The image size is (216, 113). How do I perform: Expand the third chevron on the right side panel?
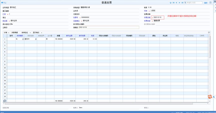215,11
